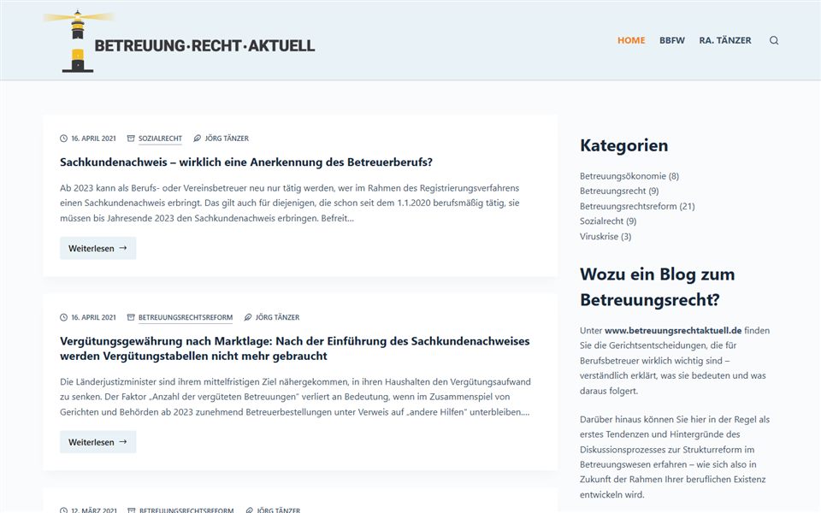Go to HOME in navigation
This screenshot has height=513, width=821.
pos(631,40)
